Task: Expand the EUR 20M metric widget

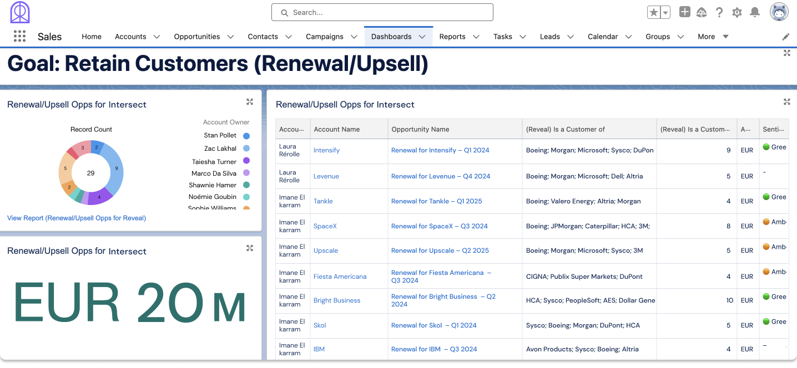Action: click(250, 248)
